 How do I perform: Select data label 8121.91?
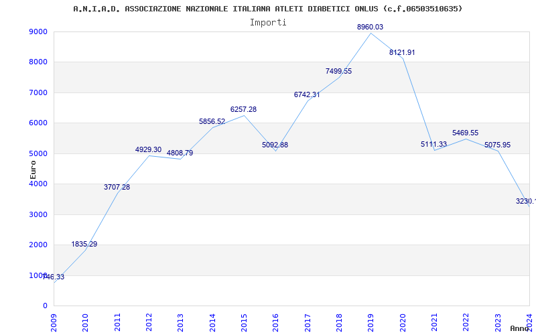pos(402,53)
